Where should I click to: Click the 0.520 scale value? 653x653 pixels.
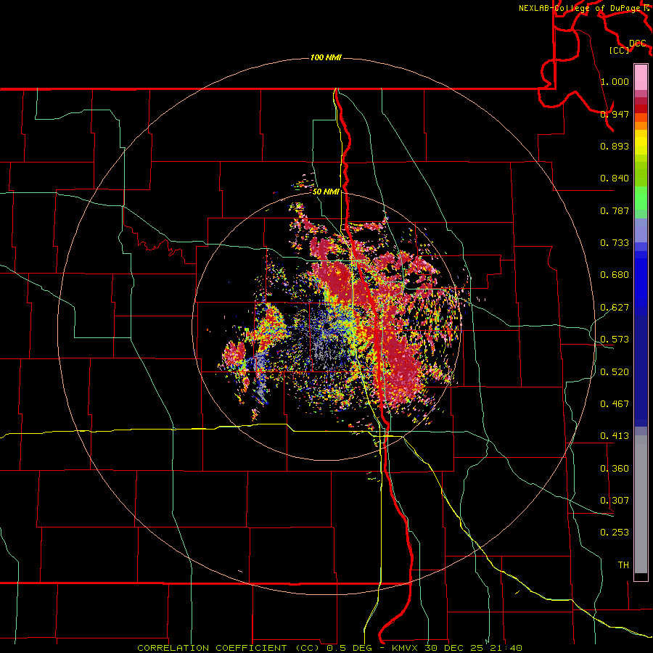pyautogui.click(x=615, y=372)
